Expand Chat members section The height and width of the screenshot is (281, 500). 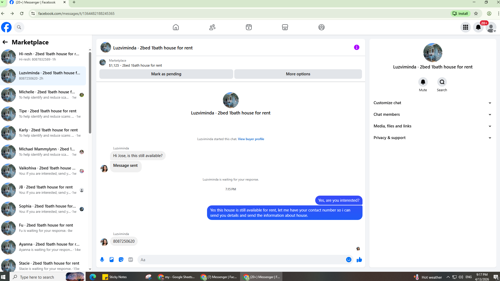click(433, 114)
